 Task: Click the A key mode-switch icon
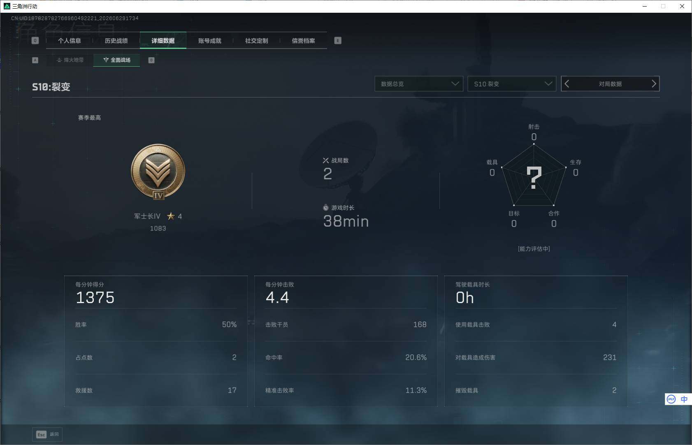(35, 60)
